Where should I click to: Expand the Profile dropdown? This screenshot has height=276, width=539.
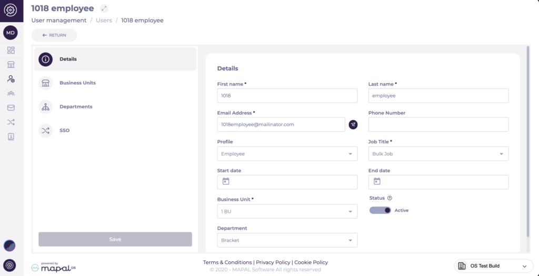[x=287, y=154]
